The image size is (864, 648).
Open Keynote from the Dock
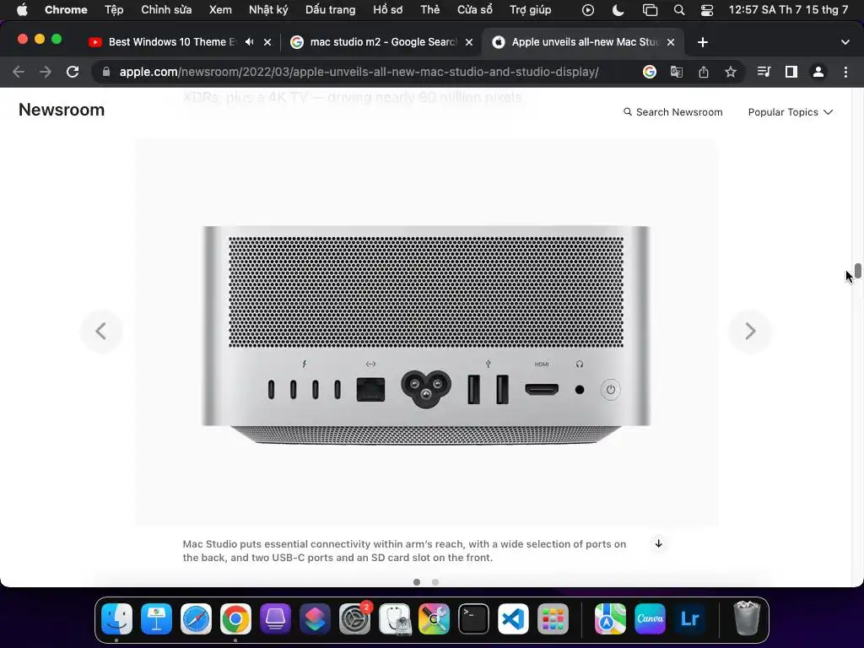click(156, 618)
